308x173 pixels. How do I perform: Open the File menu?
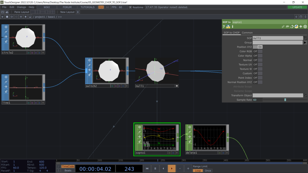click(4, 7)
